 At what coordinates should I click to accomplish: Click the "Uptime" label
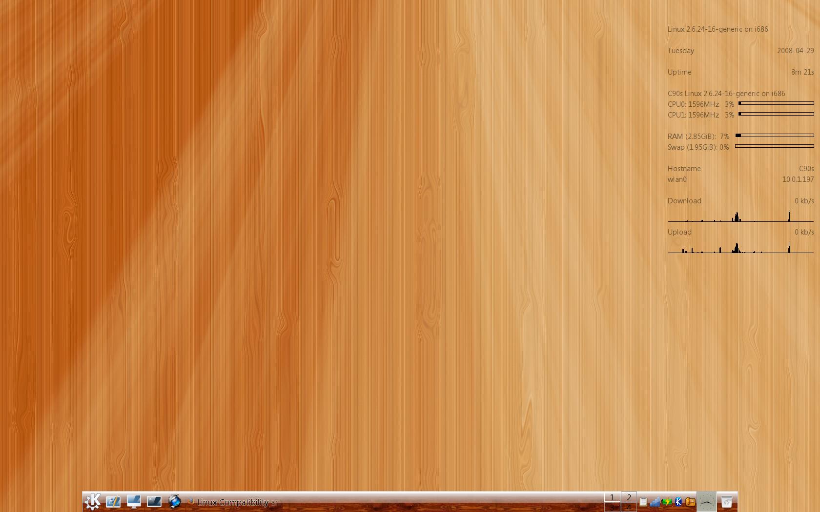coord(679,72)
